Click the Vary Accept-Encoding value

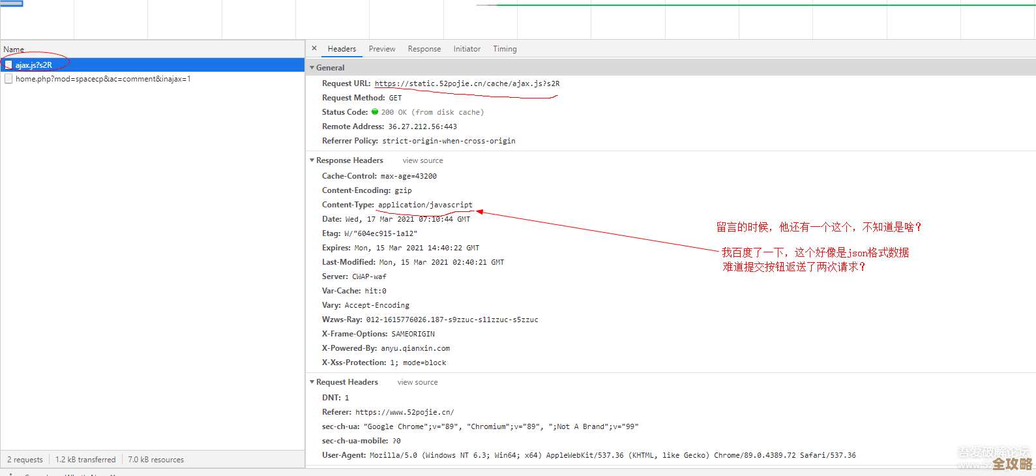377,305
